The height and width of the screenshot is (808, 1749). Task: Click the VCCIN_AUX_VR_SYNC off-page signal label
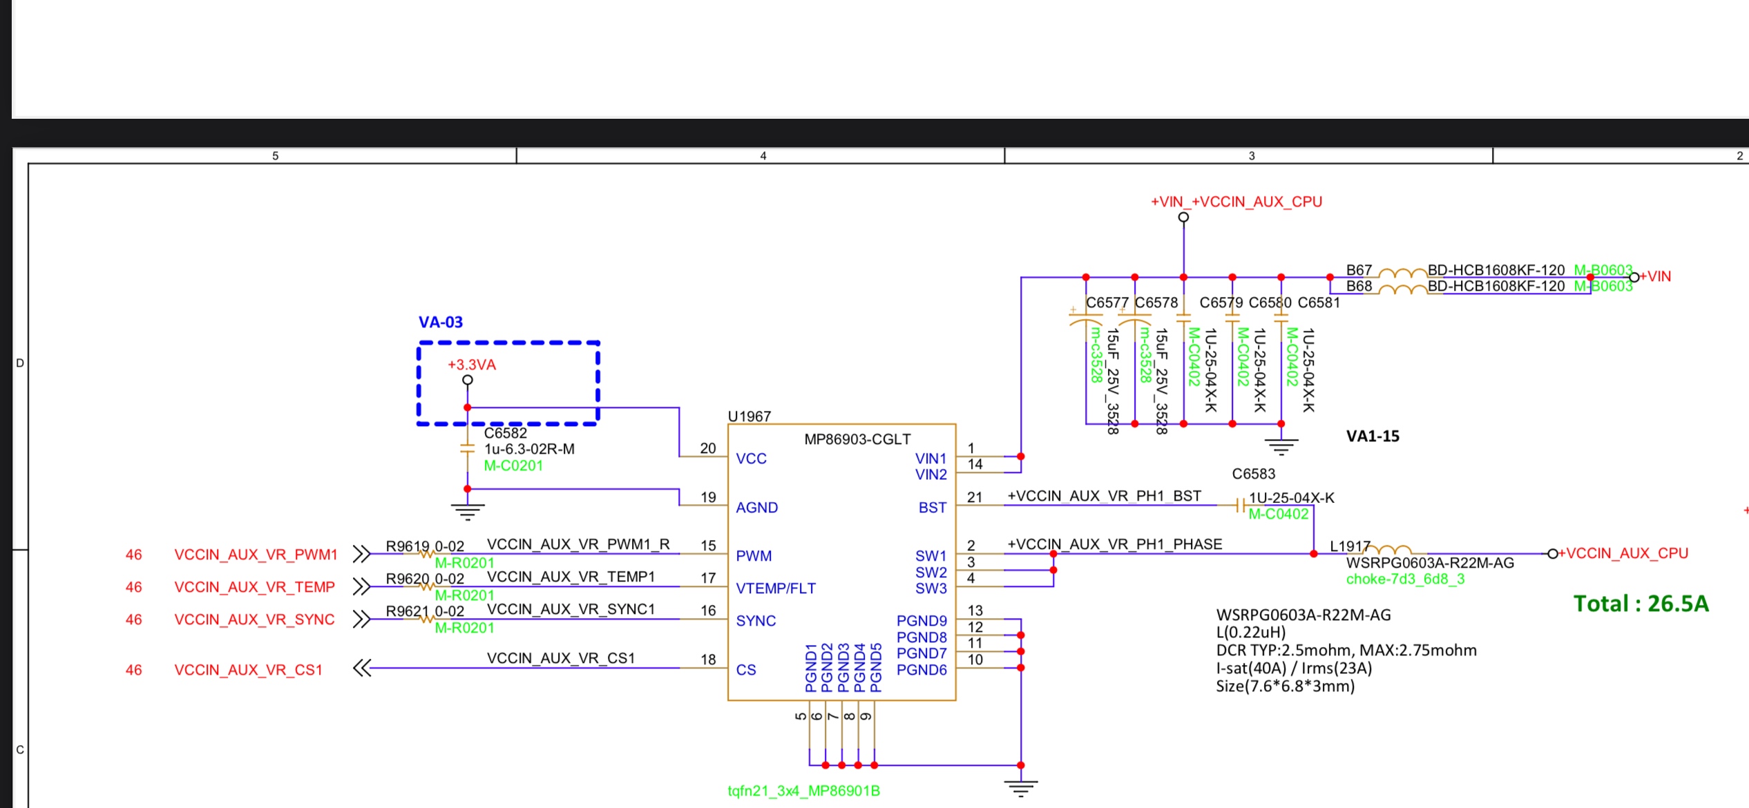coord(254,619)
